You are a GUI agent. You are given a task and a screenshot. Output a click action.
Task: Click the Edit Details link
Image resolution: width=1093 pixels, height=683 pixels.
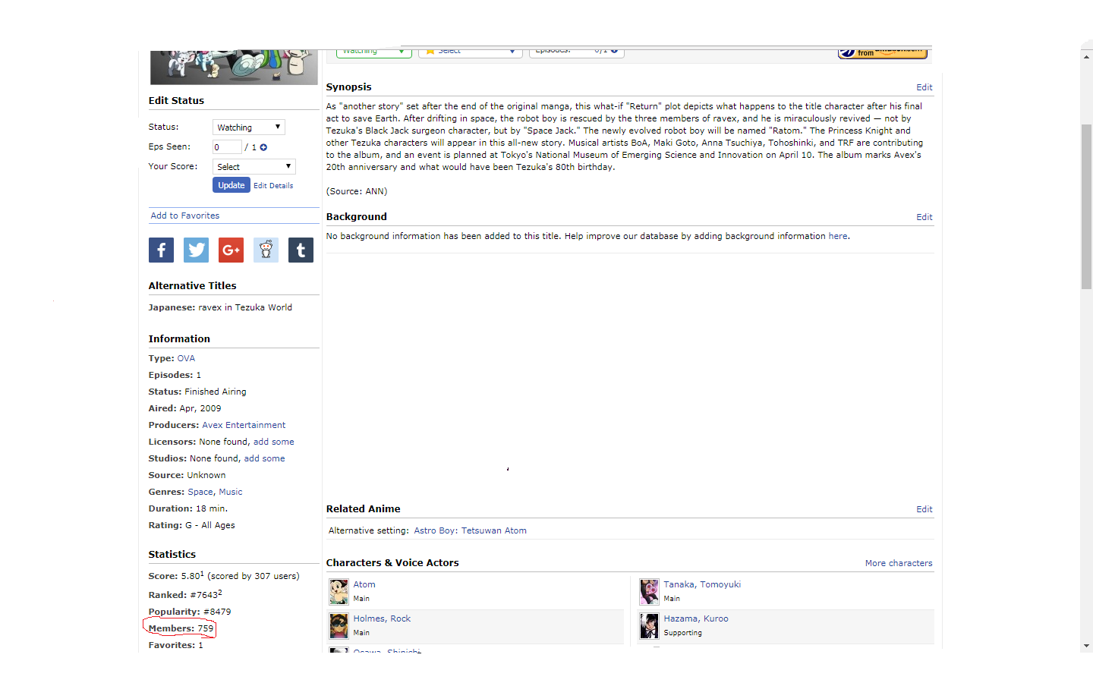click(x=273, y=186)
